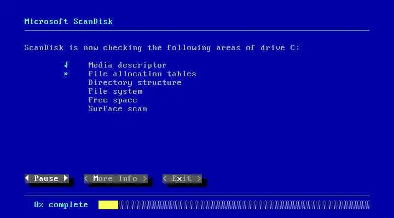Click the » marker beside File allocation tables
This screenshot has height=218, width=394.
coord(66,74)
